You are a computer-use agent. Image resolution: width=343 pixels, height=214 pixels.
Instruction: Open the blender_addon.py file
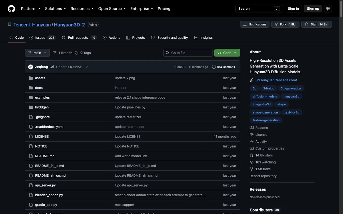pyautogui.click(x=49, y=195)
